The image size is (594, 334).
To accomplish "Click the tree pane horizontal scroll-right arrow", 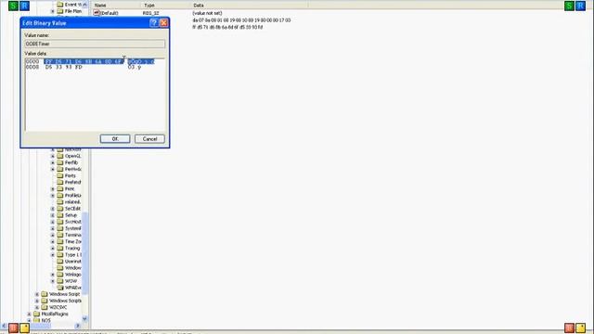I will (78, 326).
